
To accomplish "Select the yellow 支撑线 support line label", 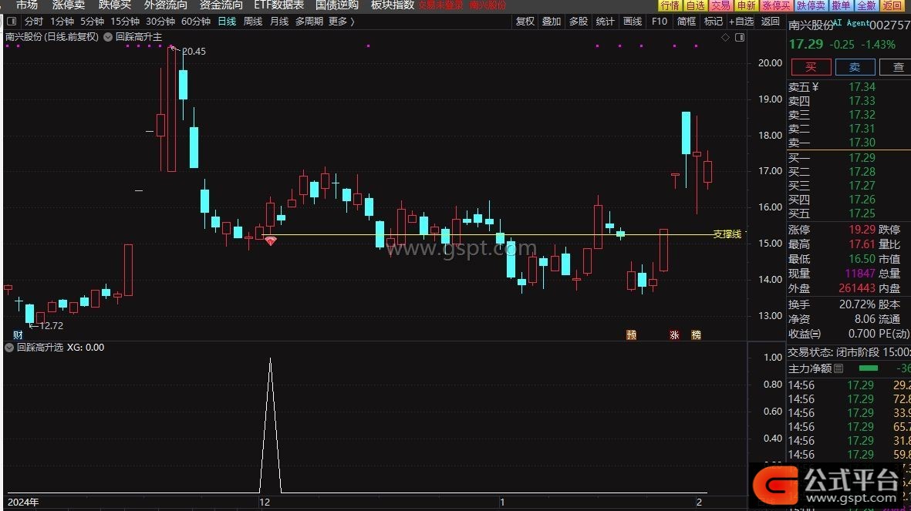I will pos(727,234).
